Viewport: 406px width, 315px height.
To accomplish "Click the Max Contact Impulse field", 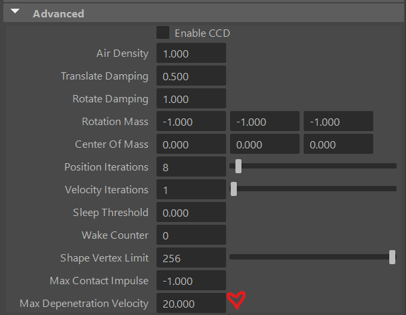I will (x=191, y=280).
